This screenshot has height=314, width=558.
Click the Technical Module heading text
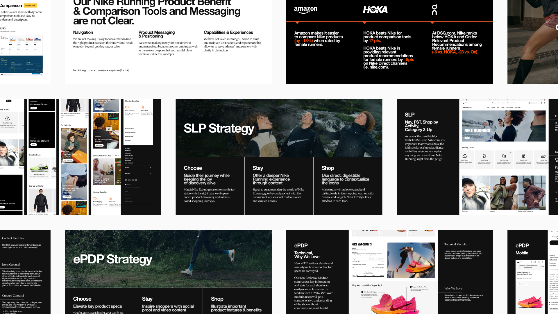click(x=455, y=244)
